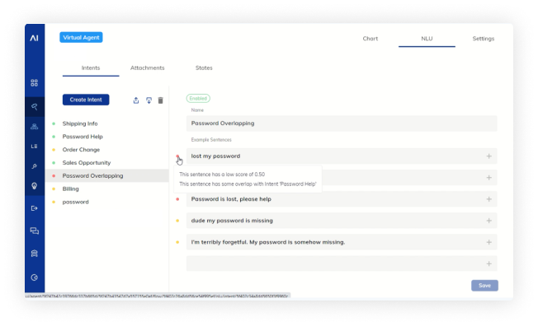Click the intent Name input field
Image resolution: width=538 pixels, height=326 pixels.
342,123
